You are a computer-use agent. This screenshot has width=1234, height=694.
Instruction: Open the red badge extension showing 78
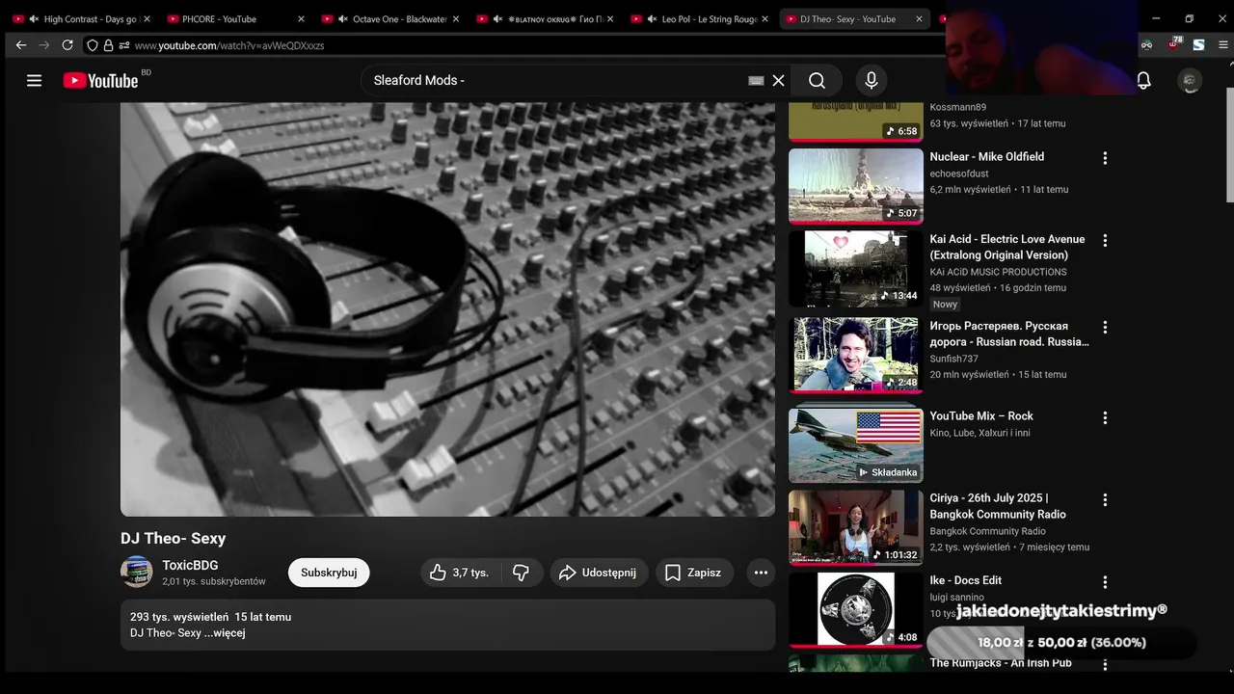(x=1173, y=44)
